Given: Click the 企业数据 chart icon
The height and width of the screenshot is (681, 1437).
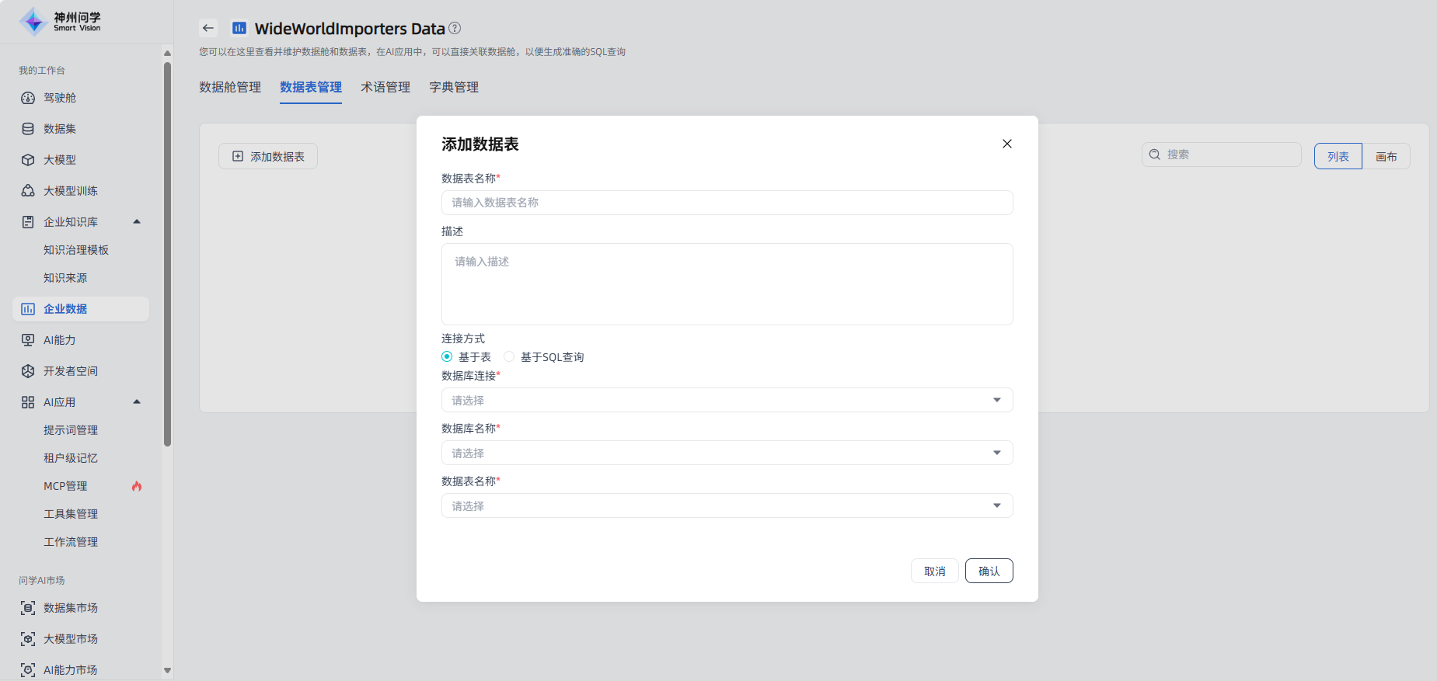Looking at the screenshot, I should pyautogui.click(x=28, y=309).
